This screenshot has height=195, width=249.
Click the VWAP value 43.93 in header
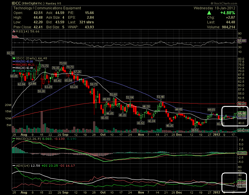point(89,27)
